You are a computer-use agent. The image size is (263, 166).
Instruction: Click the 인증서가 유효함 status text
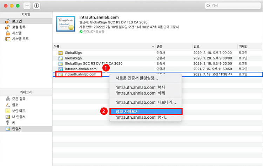94,32
